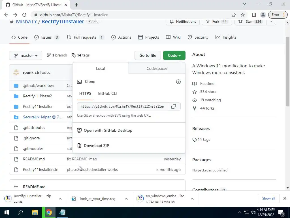Viewport: 290px width, 218px height.
Task: Select the GitHub CLI clone tab
Action: pos(107,94)
